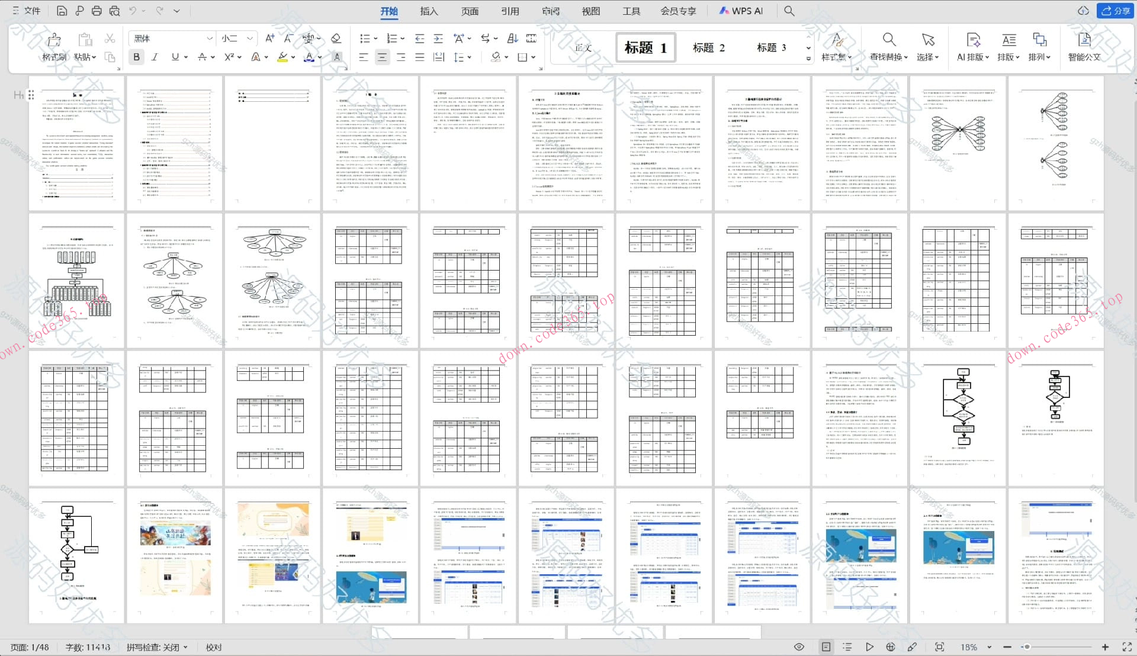Select center paragraph alignment
The height and width of the screenshot is (656, 1137).
(382, 57)
